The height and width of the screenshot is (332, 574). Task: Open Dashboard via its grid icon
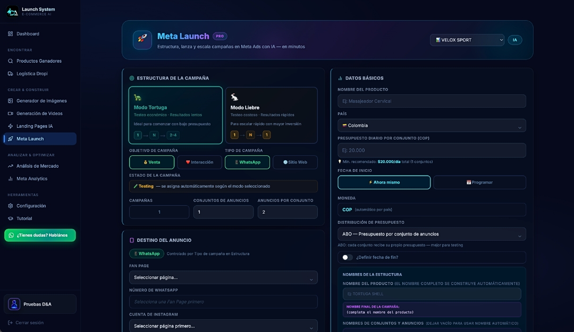point(10,33)
